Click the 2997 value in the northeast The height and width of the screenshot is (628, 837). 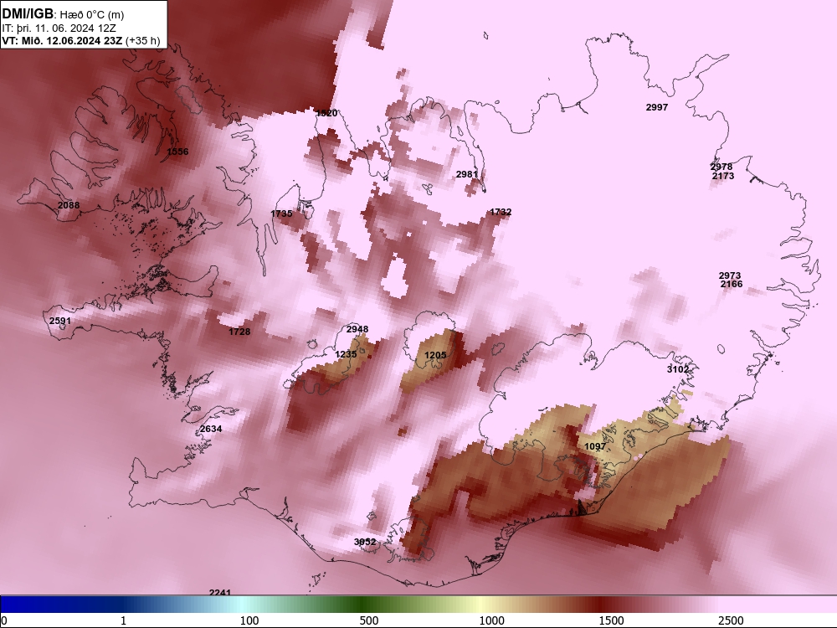tap(657, 107)
